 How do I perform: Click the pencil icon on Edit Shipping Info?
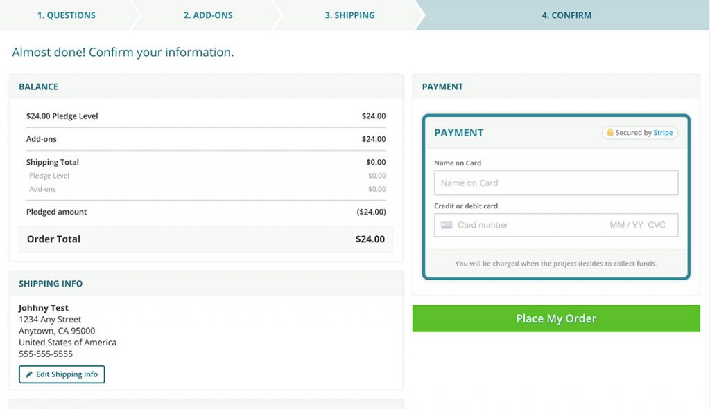click(29, 374)
